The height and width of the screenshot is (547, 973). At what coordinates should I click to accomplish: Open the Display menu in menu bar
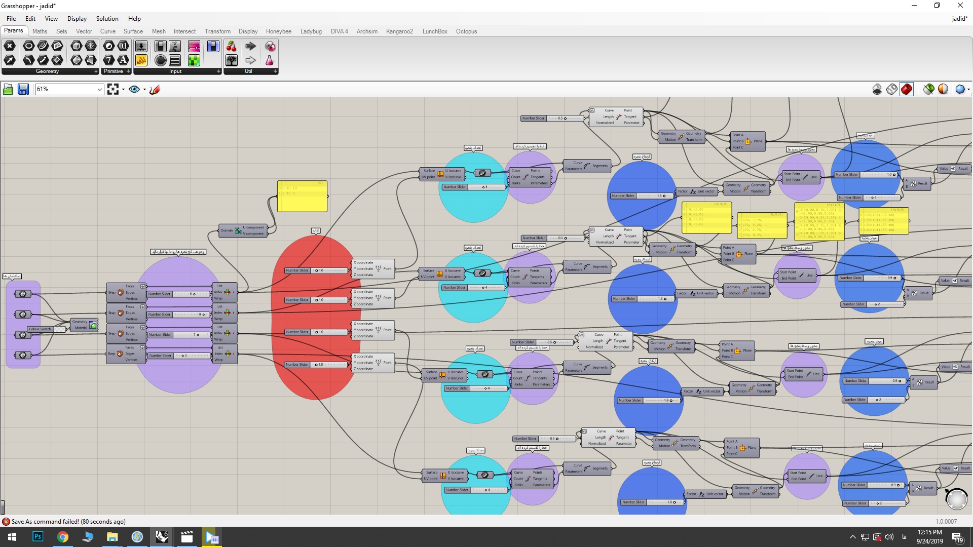[77, 19]
